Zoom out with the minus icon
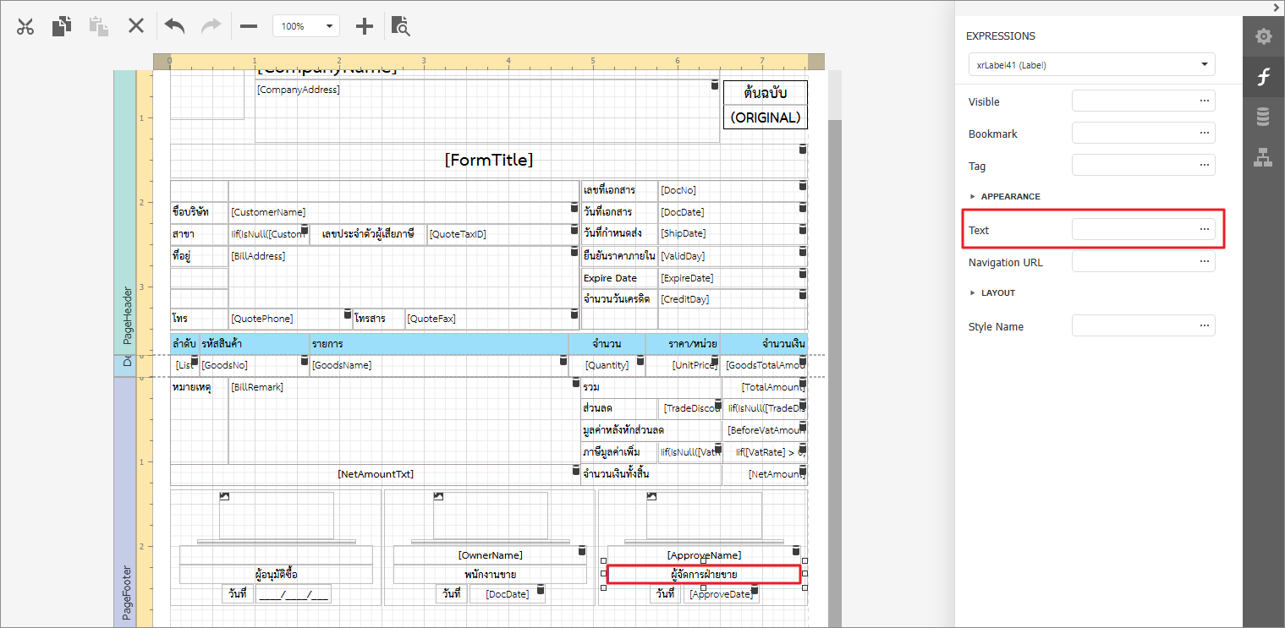Image resolution: width=1285 pixels, height=628 pixels. [x=249, y=26]
